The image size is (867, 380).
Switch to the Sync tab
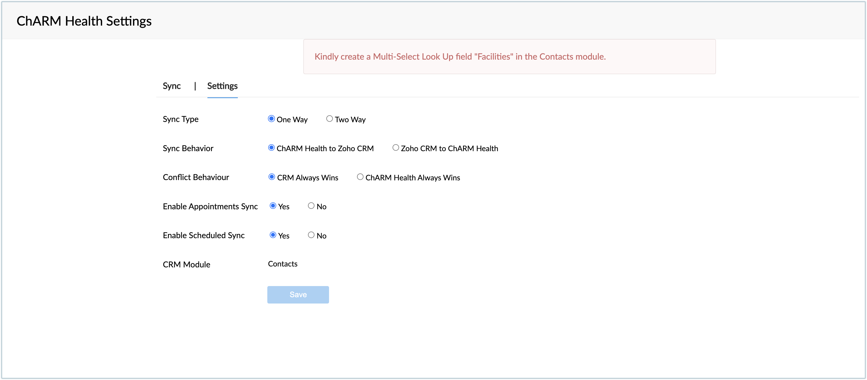point(172,86)
